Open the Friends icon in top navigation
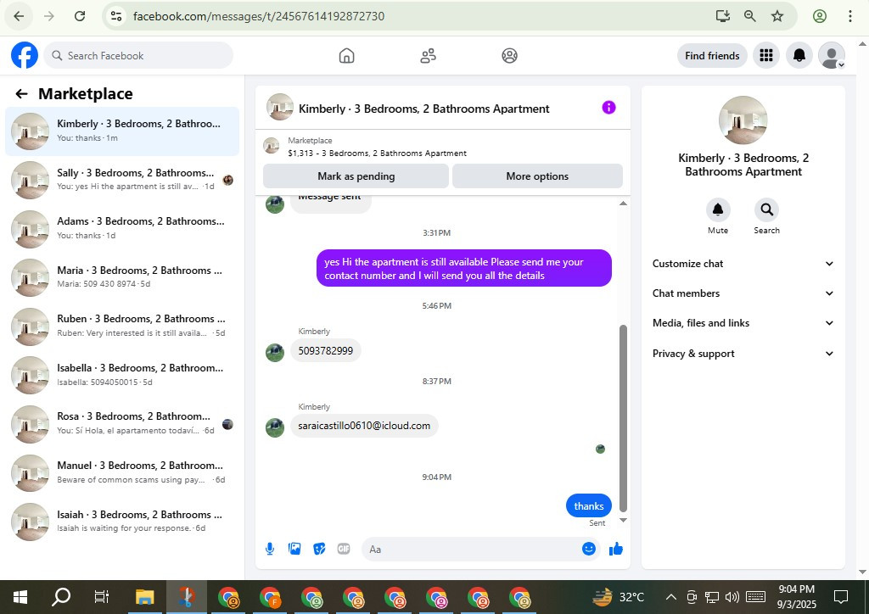This screenshot has height=614, width=869. pyautogui.click(x=428, y=55)
